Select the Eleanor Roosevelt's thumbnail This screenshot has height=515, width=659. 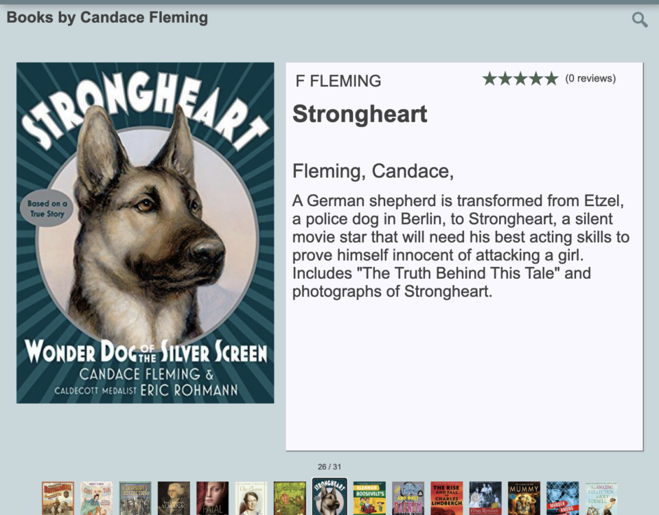[369, 499]
